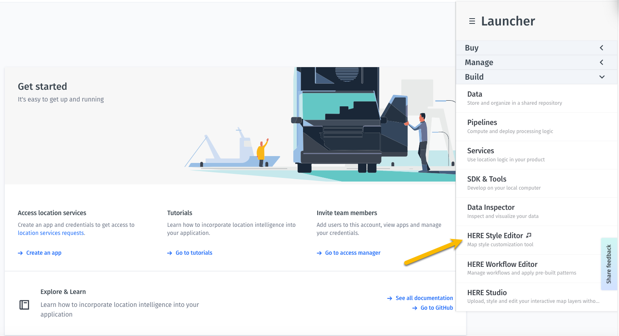Click the location services requests link
Viewport: 619px width, 336px height.
click(51, 233)
